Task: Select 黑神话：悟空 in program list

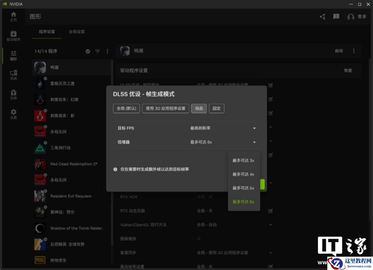Action: (x=71, y=212)
